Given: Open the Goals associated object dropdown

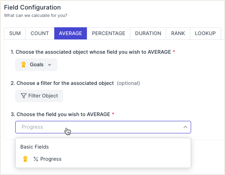Looking at the screenshot, I should click(x=36, y=65).
